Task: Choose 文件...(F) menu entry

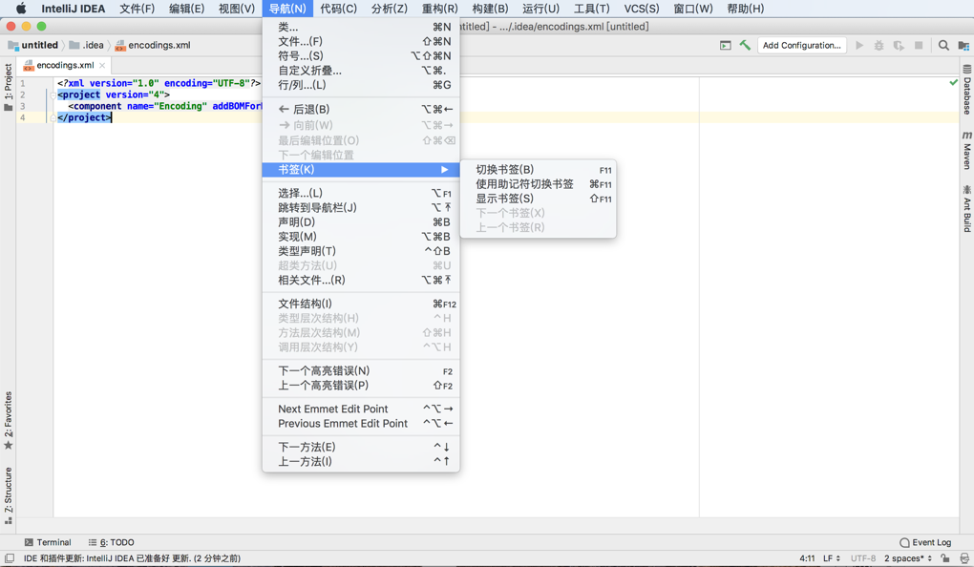Action: (361, 42)
